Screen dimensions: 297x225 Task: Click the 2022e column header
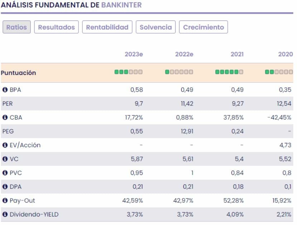[x=184, y=54]
